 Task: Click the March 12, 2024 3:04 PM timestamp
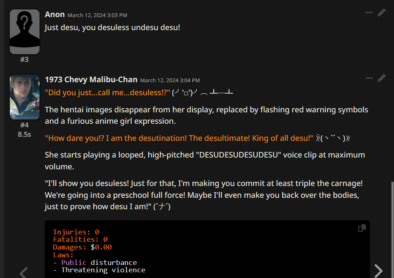(x=170, y=80)
